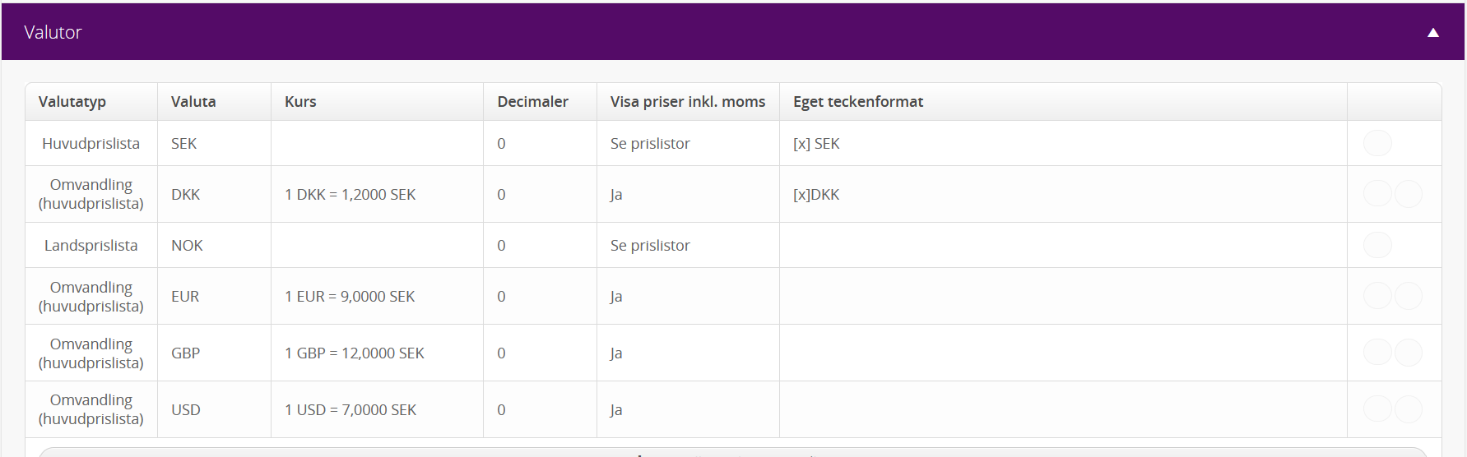Click the wide button below the currency table
The image size is (1467, 457).
pos(733,452)
